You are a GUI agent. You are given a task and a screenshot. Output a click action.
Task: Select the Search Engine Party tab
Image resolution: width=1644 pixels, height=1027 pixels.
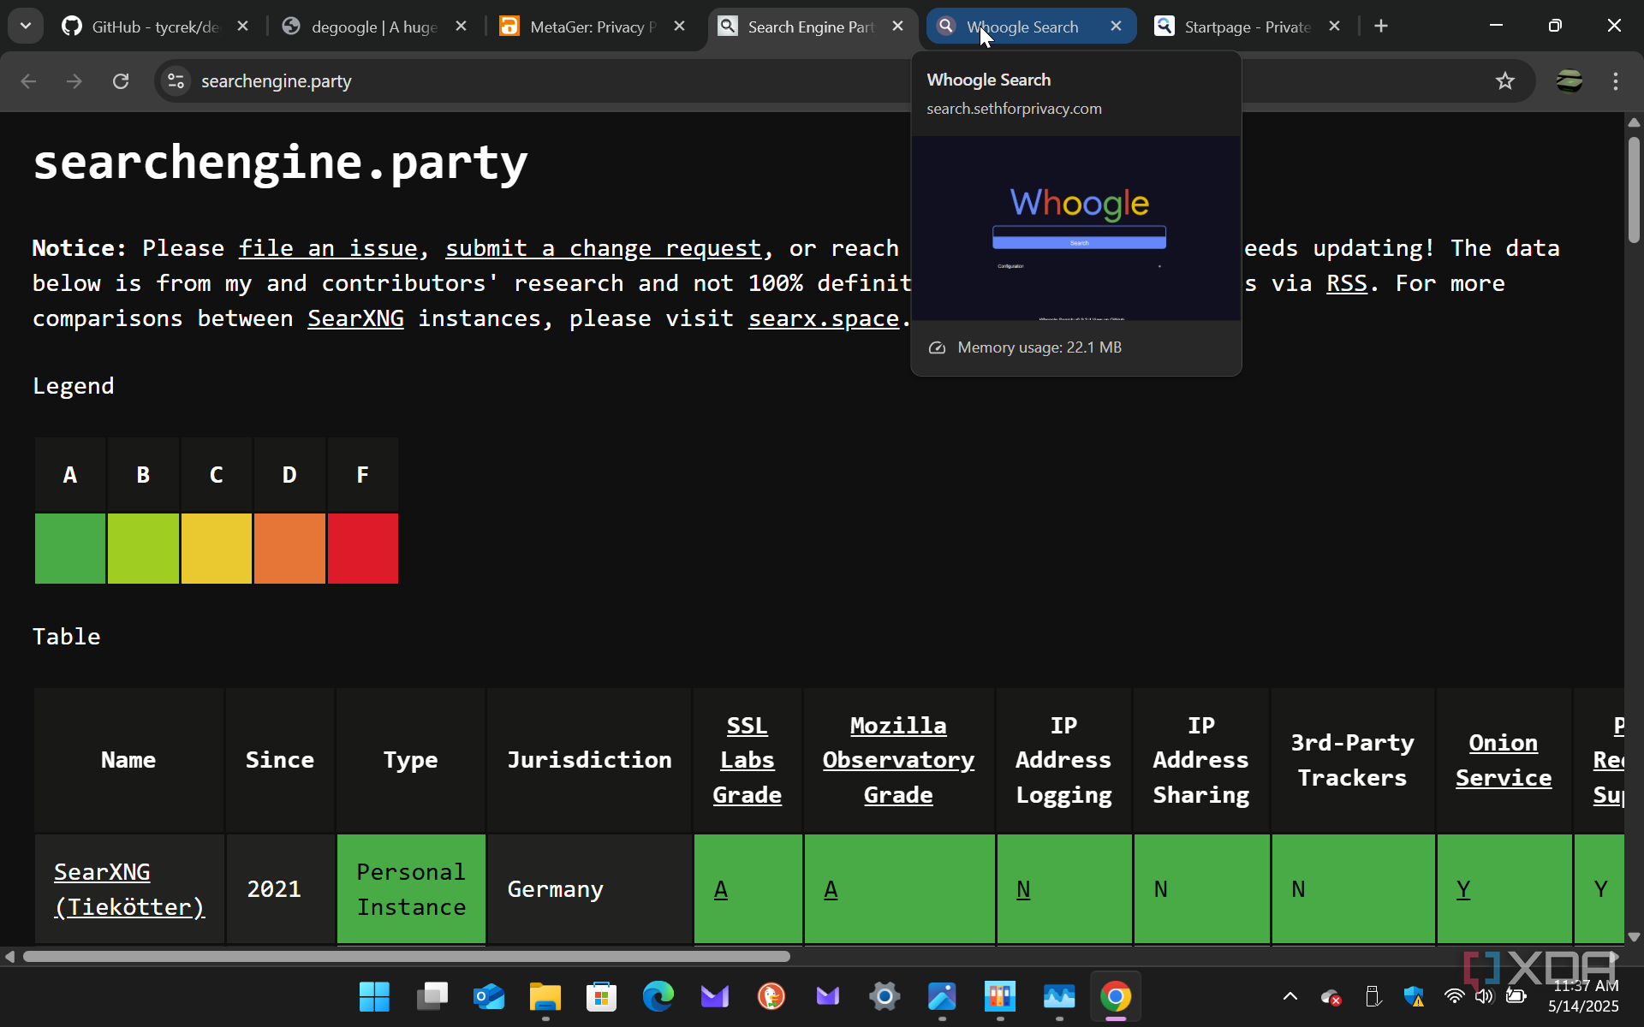coord(810,27)
